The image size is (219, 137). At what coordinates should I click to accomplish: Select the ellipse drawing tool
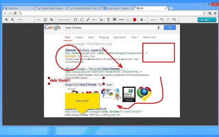(x=76, y=20)
